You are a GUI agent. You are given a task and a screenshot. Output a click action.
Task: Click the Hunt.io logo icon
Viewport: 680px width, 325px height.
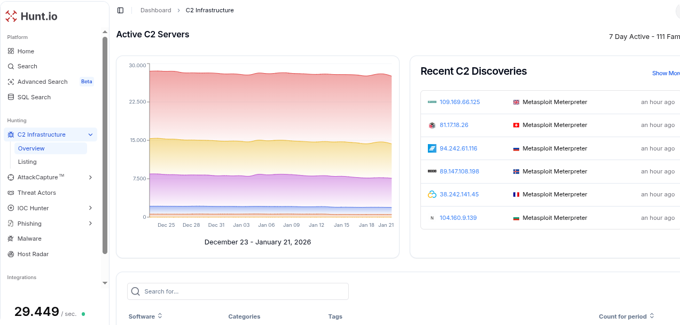pos(11,16)
